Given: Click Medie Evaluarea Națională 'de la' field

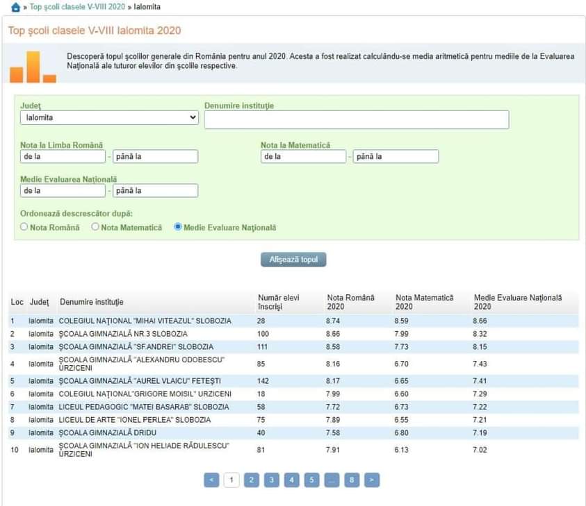Looking at the screenshot, I should coord(63,190).
